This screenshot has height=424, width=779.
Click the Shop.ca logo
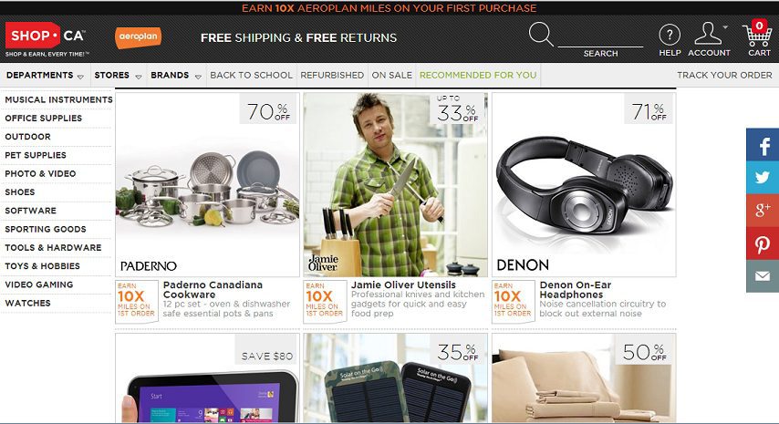46,38
